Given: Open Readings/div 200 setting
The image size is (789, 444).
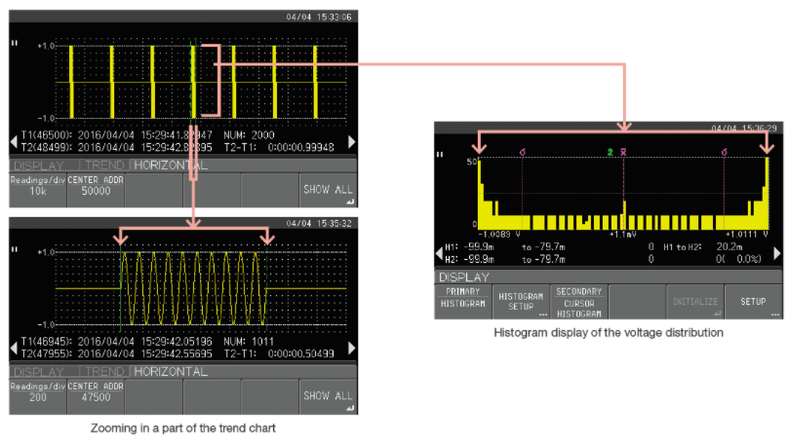Looking at the screenshot, I should pyautogui.click(x=38, y=397).
